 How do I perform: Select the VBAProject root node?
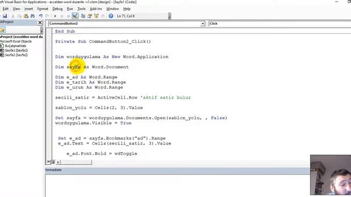(x=21, y=37)
